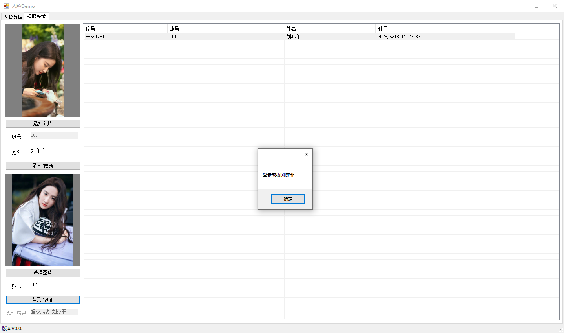Click the 验证结果 label
Viewport: 564px width, 333px height.
(x=16, y=313)
